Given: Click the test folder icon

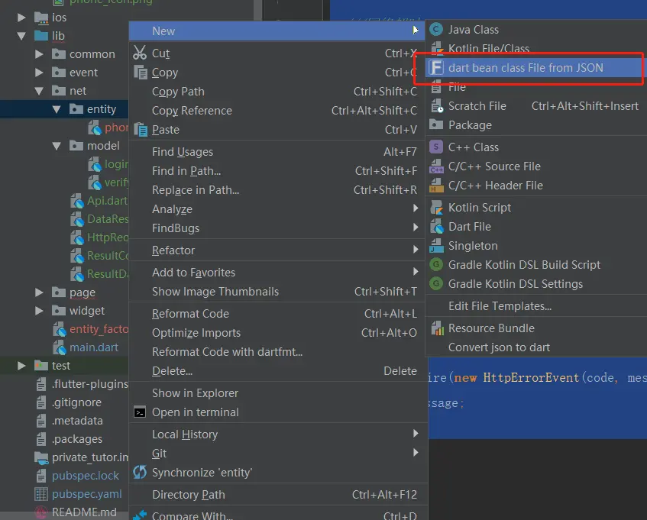Looking at the screenshot, I should [40, 365].
